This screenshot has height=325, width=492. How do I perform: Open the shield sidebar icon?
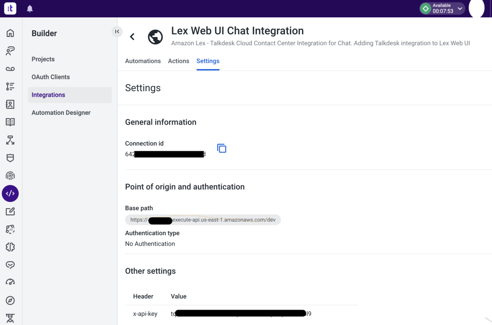10,158
